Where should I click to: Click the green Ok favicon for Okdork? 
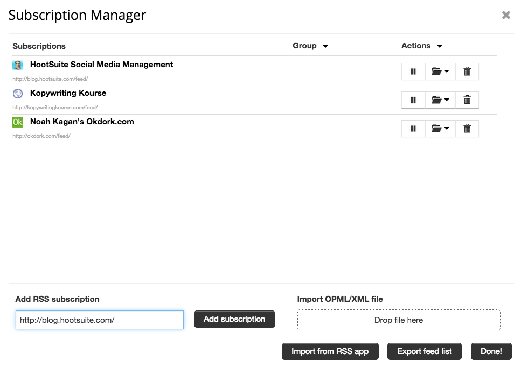(18, 122)
